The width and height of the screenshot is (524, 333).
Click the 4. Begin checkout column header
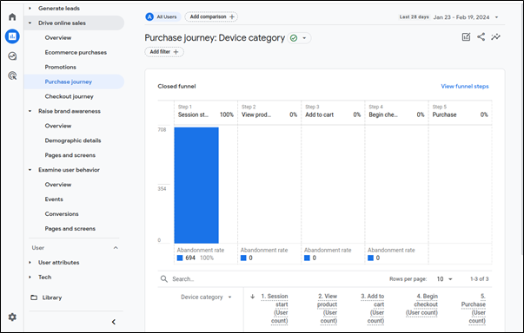click(421, 304)
